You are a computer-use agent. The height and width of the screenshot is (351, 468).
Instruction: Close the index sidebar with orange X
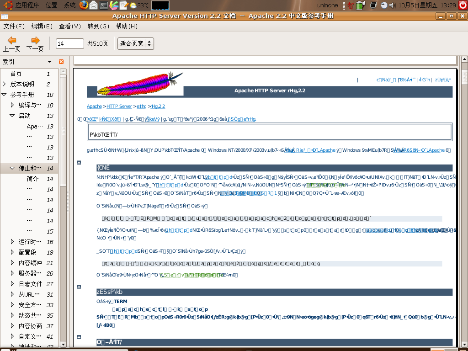point(61,62)
